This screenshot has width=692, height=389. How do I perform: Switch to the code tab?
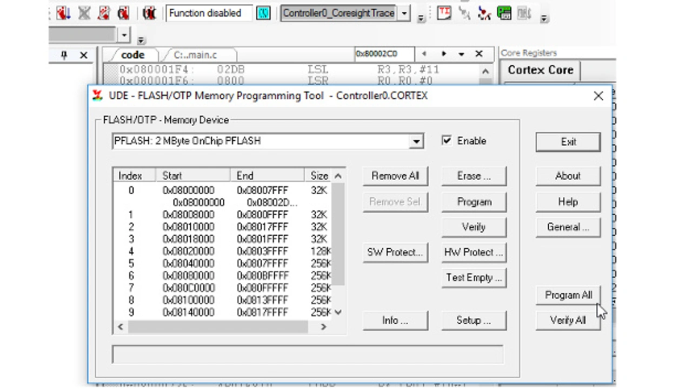pos(132,54)
